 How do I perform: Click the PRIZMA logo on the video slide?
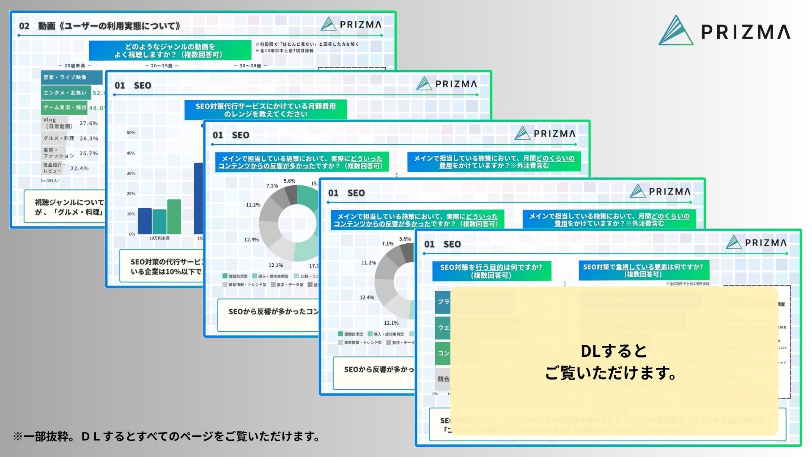(351, 25)
